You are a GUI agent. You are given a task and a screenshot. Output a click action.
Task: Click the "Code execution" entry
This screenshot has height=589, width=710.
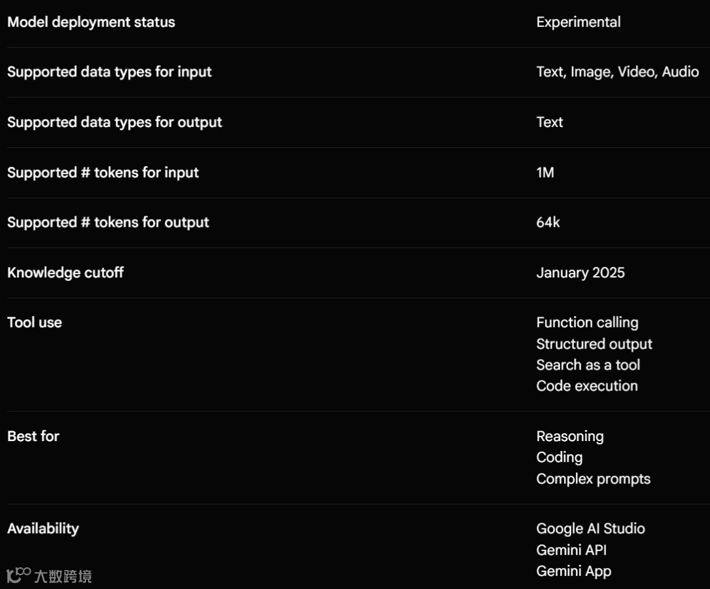pyautogui.click(x=586, y=386)
